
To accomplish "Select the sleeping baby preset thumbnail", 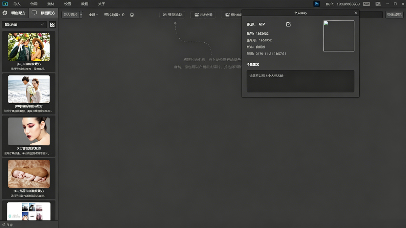I will click(29, 174).
